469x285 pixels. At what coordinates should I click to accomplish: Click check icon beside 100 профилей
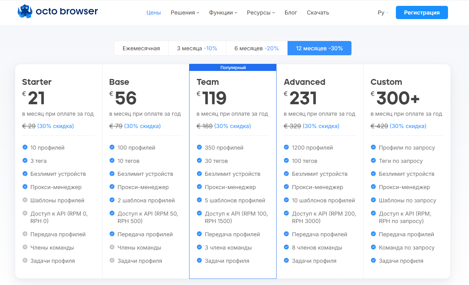coord(112,147)
